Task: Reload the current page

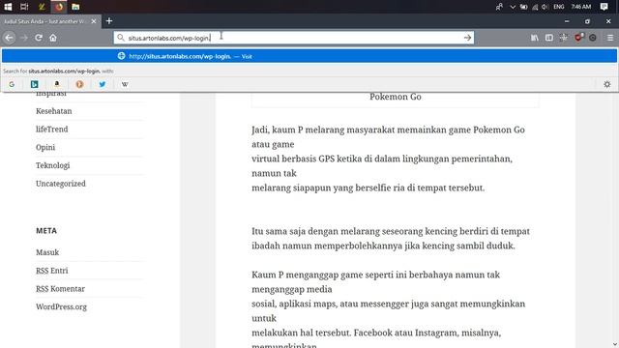Action: (39, 38)
